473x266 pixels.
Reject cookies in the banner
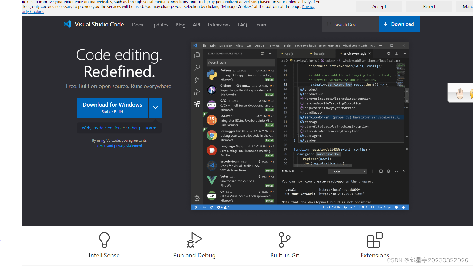429,7
